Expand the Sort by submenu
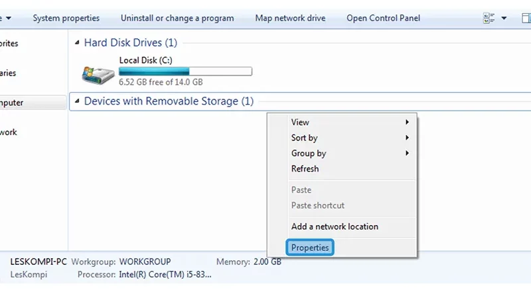 [x=349, y=138]
